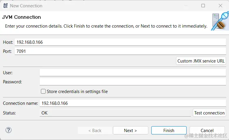Screen dimensions: 229x140
Task: Click the JVM Connection heading text
Action: tap(21, 17)
